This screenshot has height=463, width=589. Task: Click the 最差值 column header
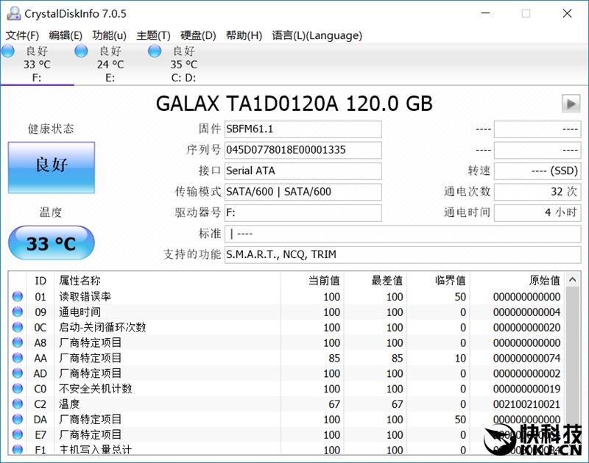pos(375,281)
